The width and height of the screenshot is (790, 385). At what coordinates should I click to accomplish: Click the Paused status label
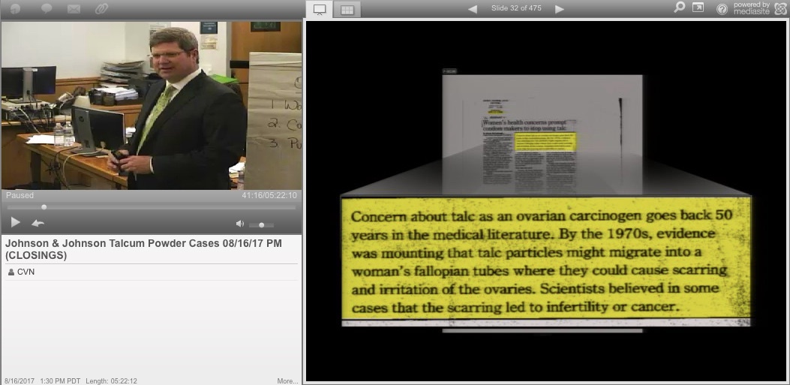pos(20,195)
